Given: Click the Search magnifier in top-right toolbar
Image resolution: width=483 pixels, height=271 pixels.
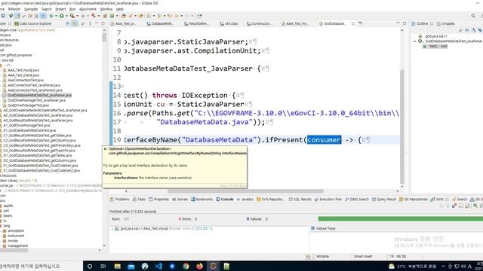Looking at the screenshot, I should coord(473,16).
